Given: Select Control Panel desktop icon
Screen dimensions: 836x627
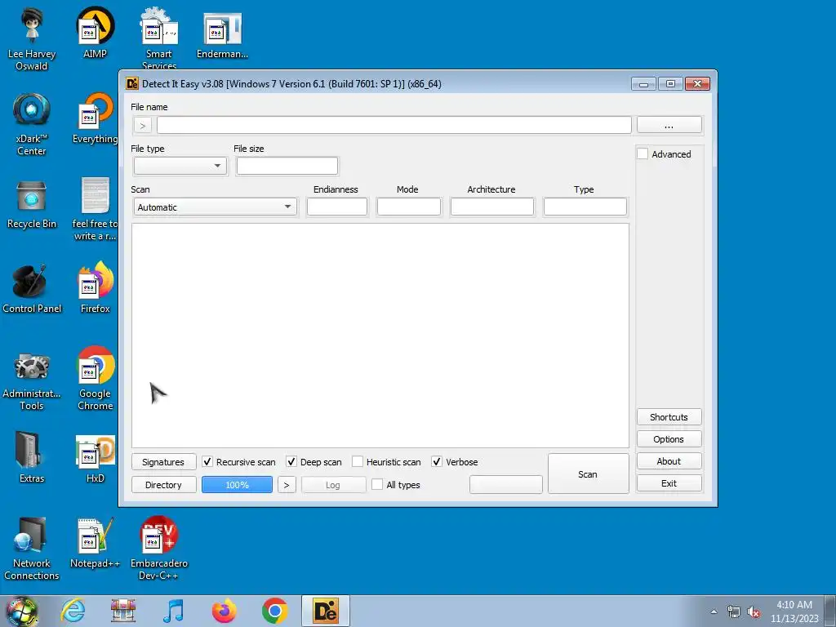Looking at the screenshot, I should pyautogui.click(x=32, y=288).
